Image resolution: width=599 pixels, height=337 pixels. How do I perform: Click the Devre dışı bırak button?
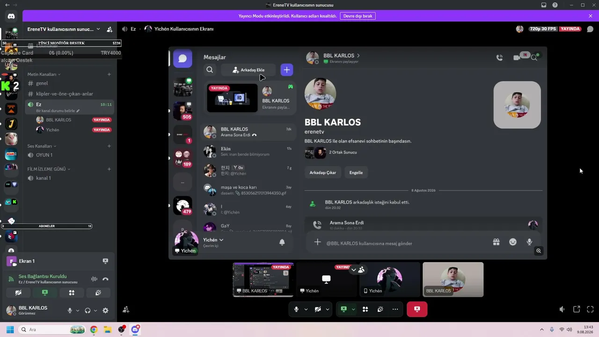click(358, 16)
